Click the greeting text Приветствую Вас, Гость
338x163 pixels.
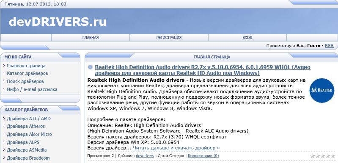click(x=294, y=46)
